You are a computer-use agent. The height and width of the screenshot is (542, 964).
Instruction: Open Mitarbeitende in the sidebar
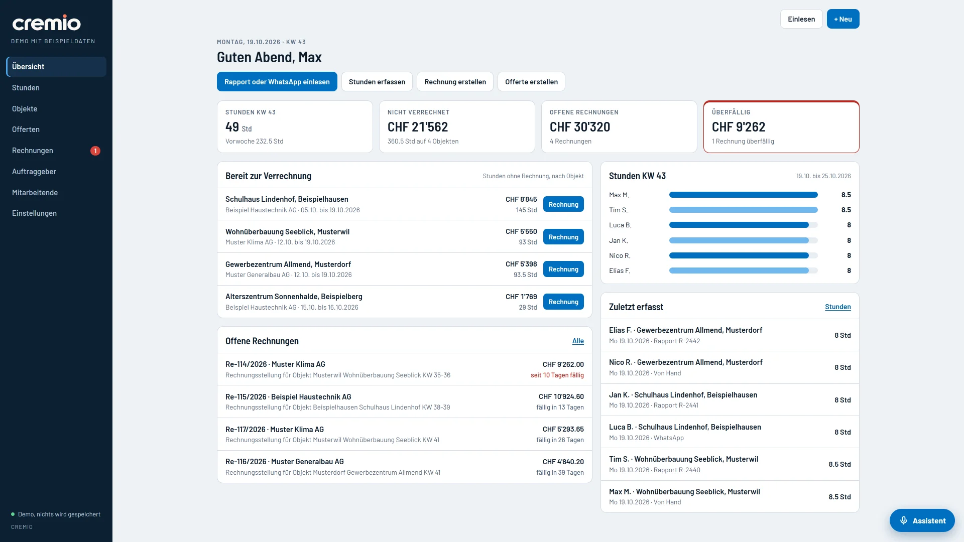pos(56,193)
